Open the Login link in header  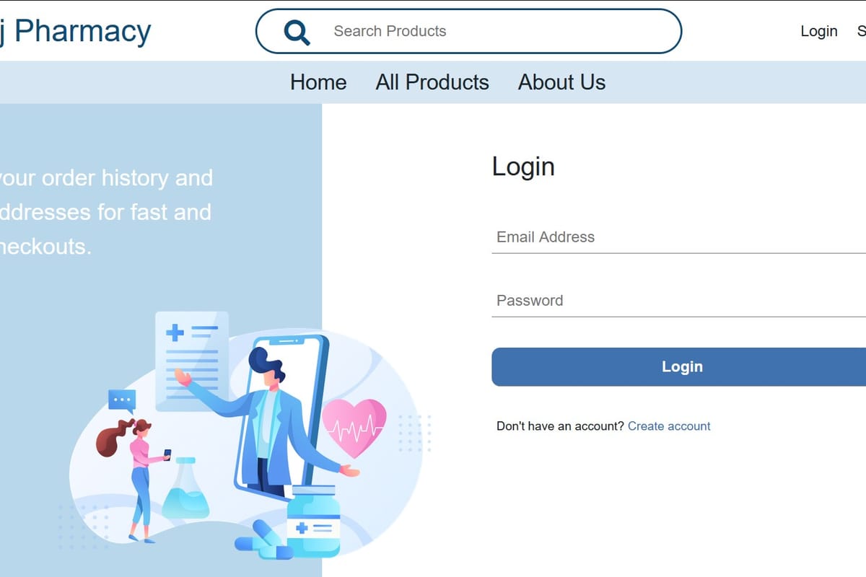pyautogui.click(x=819, y=31)
